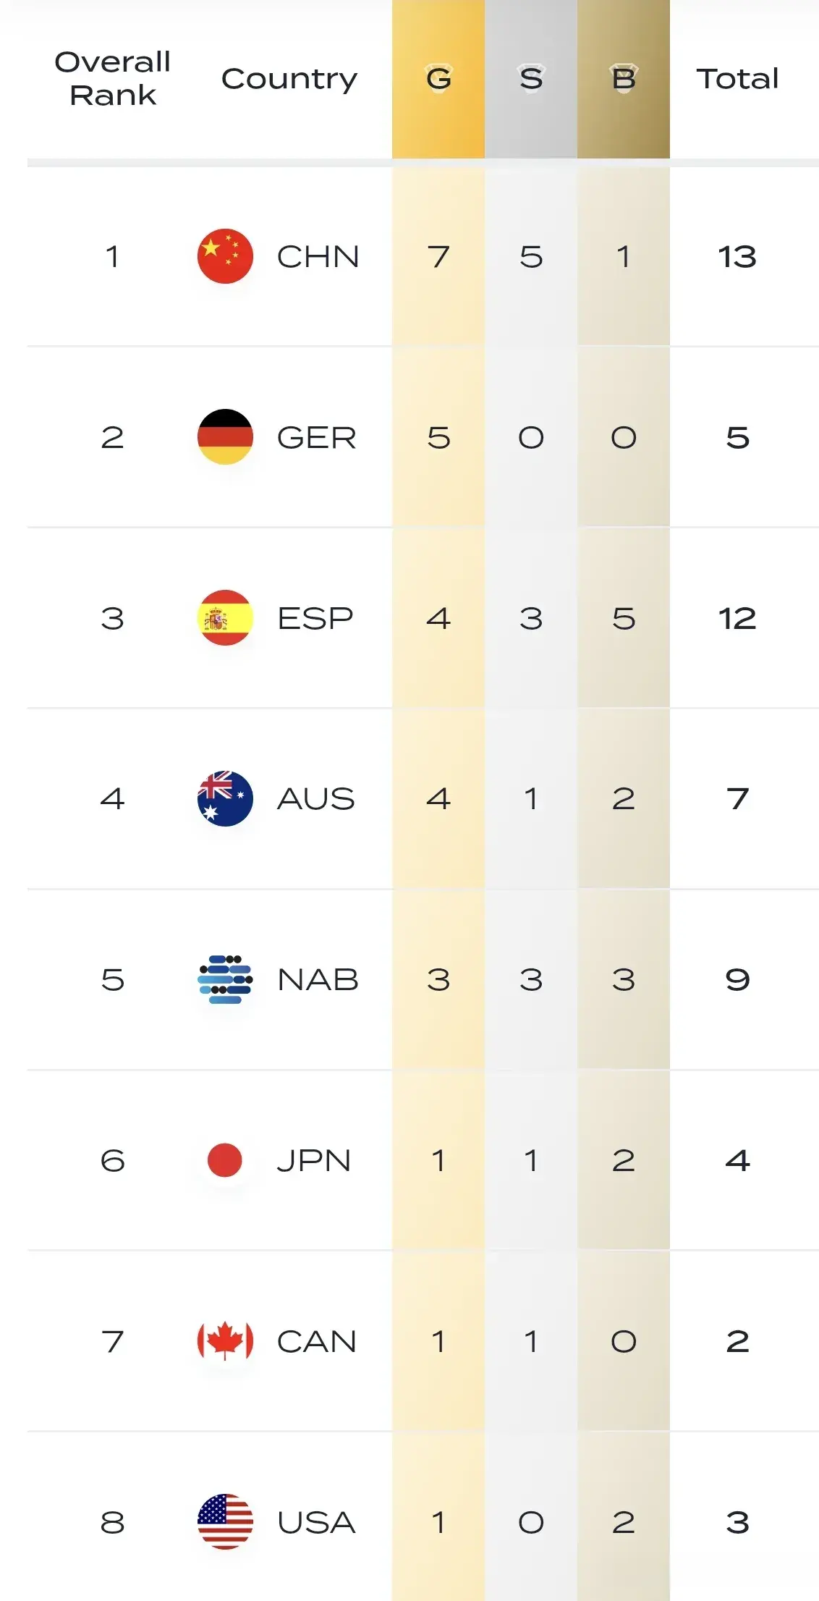
Task: Sort by the silver S column header
Action: point(531,78)
